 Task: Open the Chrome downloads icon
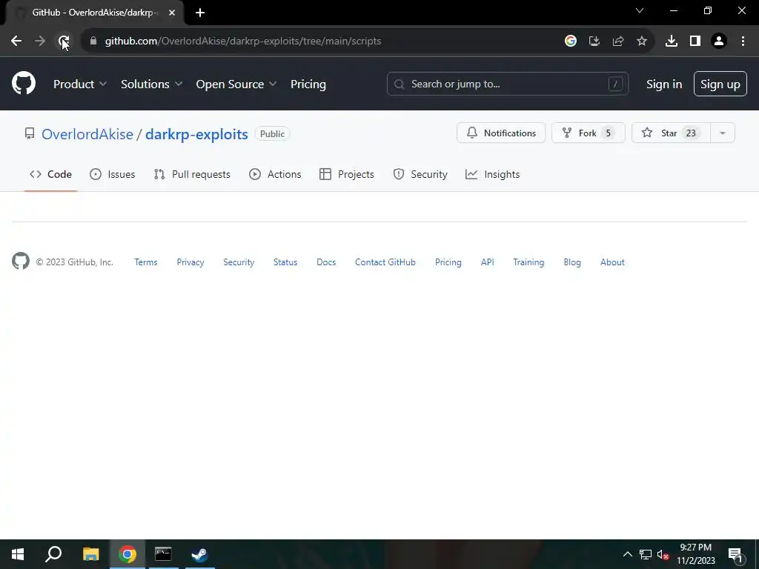point(672,41)
